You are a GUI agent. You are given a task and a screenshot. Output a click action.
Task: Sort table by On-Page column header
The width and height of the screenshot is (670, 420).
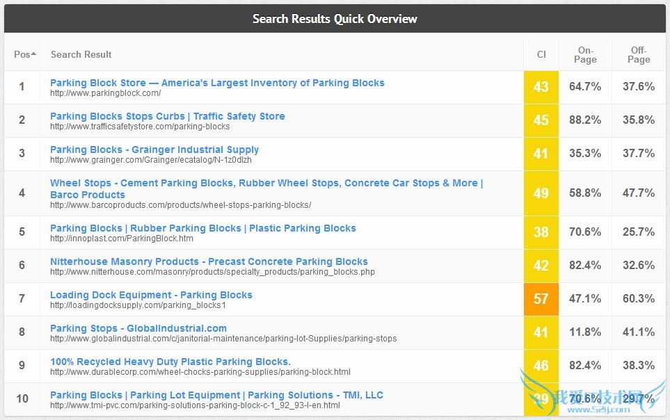pos(585,54)
